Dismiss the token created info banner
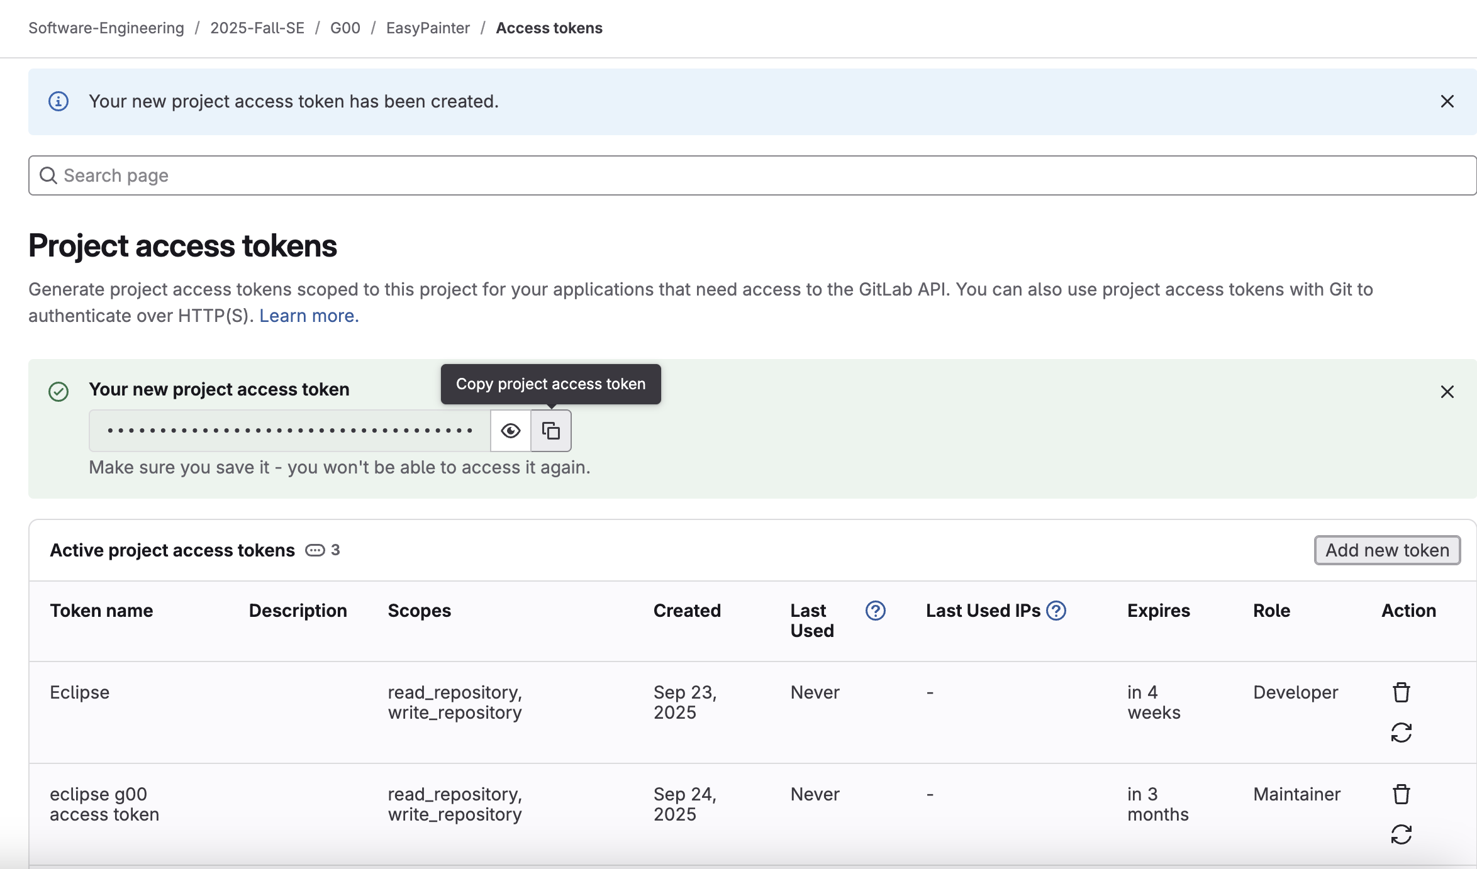1477x869 pixels. [x=1447, y=101]
